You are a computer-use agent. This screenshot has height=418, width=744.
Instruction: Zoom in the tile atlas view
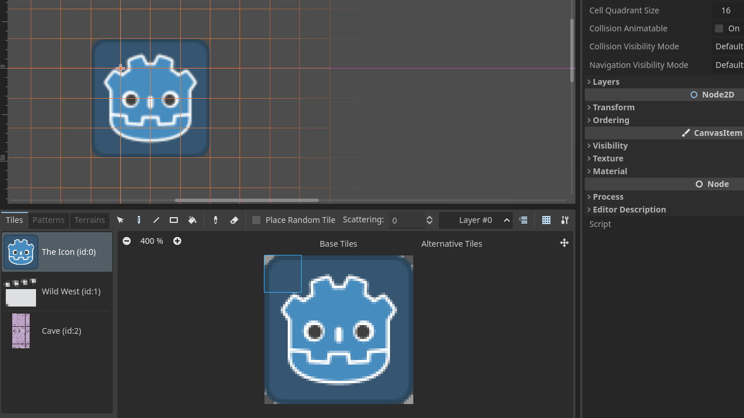click(177, 241)
